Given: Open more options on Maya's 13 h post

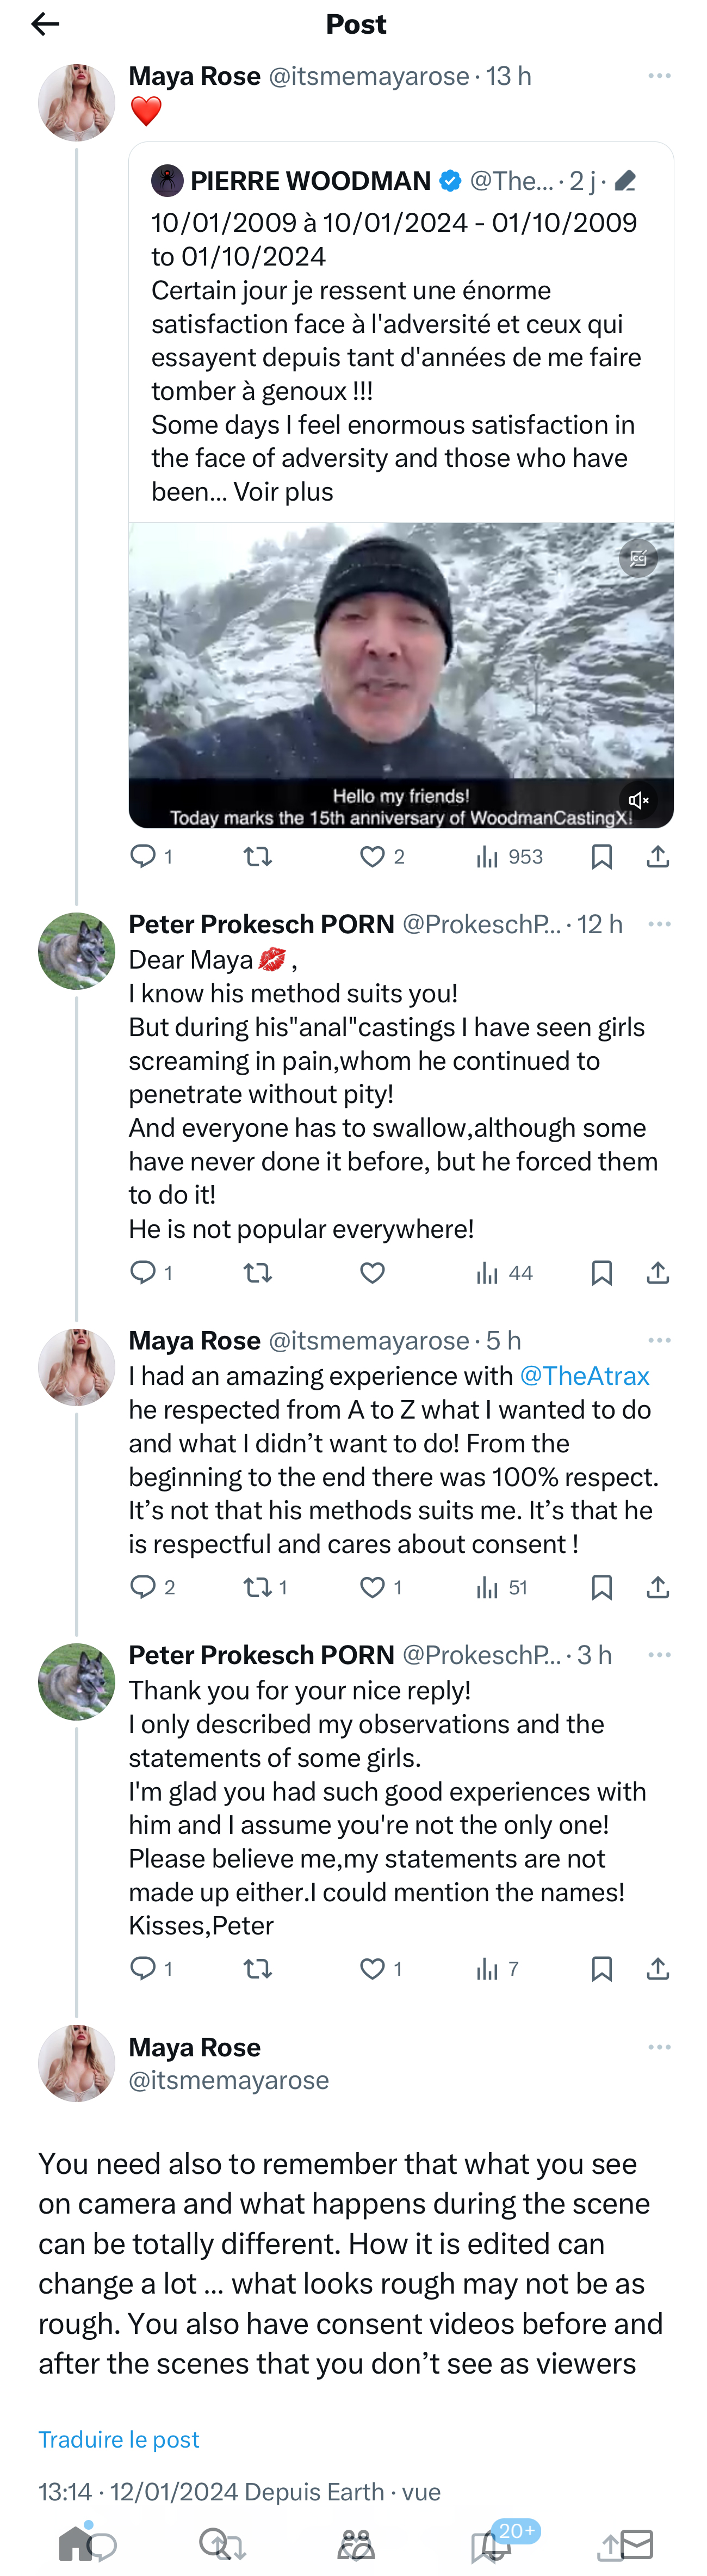Looking at the screenshot, I should pyautogui.click(x=659, y=76).
